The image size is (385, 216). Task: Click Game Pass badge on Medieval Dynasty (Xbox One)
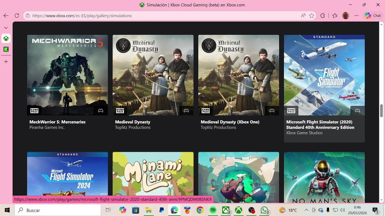coord(205,111)
